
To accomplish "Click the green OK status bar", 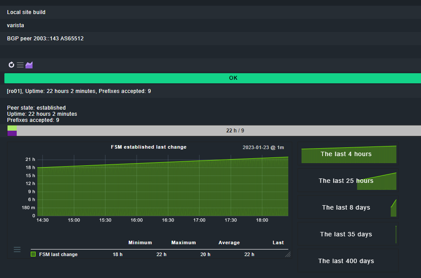I will click(213, 78).
